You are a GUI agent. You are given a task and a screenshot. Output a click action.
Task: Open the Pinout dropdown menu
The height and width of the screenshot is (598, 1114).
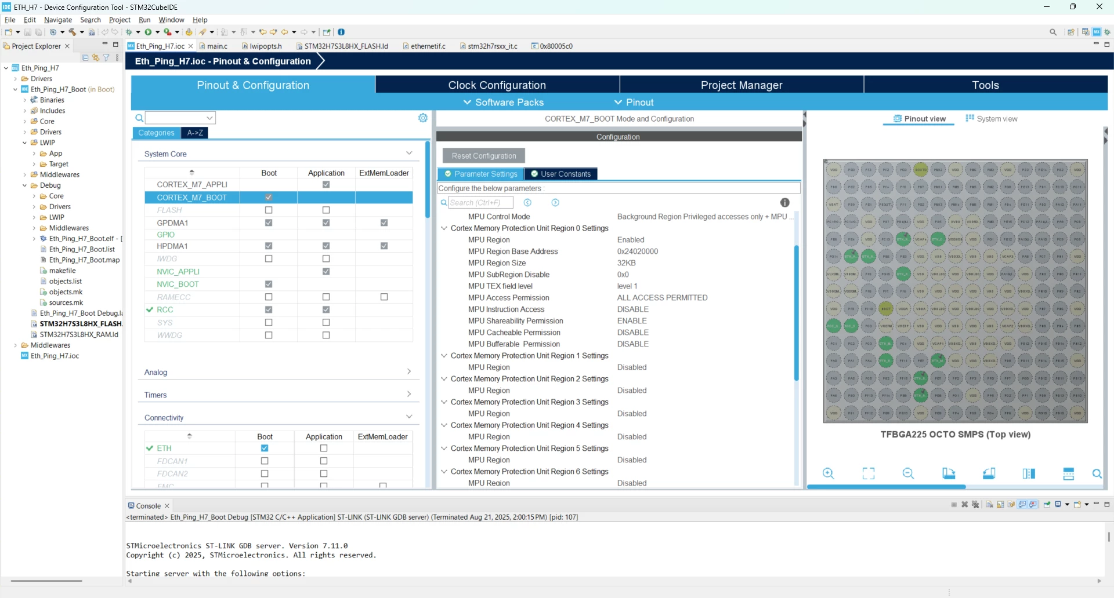coord(634,103)
